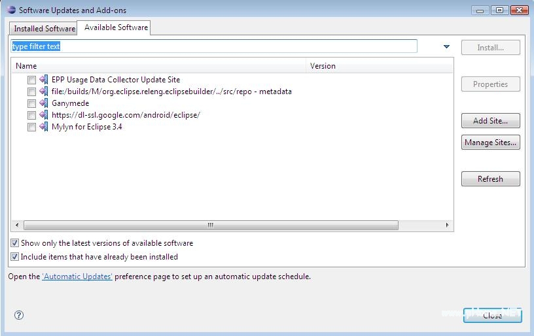Image resolution: width=534 pixels, height=336 pixels.
Task: Close the window with the red X
Action: click(x=520, y=10)
